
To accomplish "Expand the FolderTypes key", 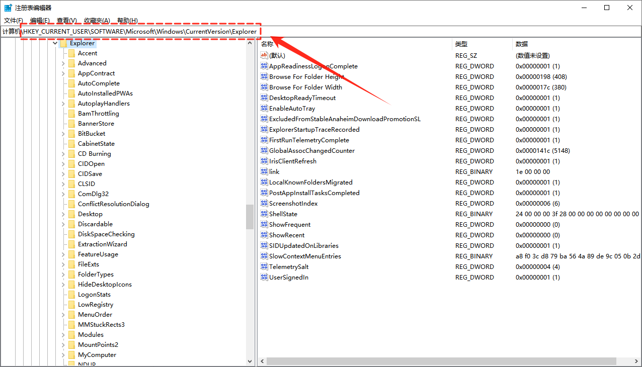I will pyautogui.click(x=63, y=274).
